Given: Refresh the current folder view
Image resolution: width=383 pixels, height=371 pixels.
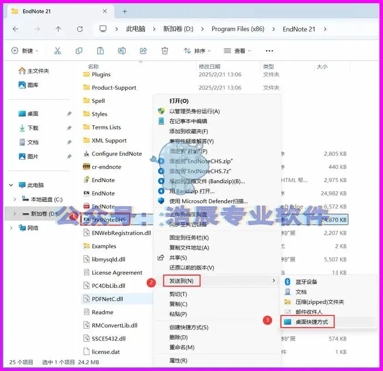Looking at the screenshot, I should tap(80, 29).
